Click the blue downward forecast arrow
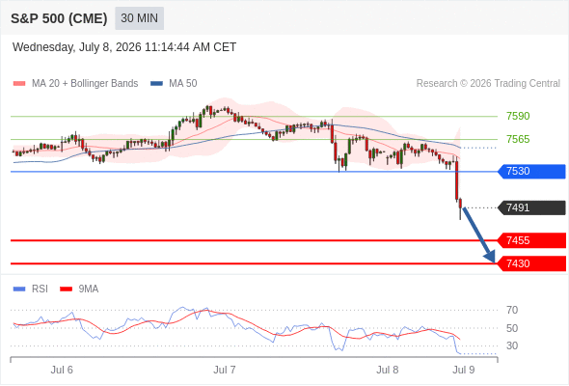 point(478,234)
